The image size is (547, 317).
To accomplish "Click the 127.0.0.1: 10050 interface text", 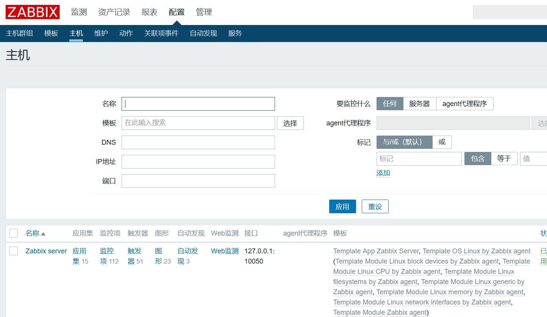I will (x=259, y=256).
